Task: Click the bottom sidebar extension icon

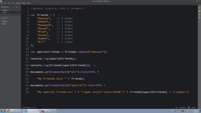Action: 199,18
